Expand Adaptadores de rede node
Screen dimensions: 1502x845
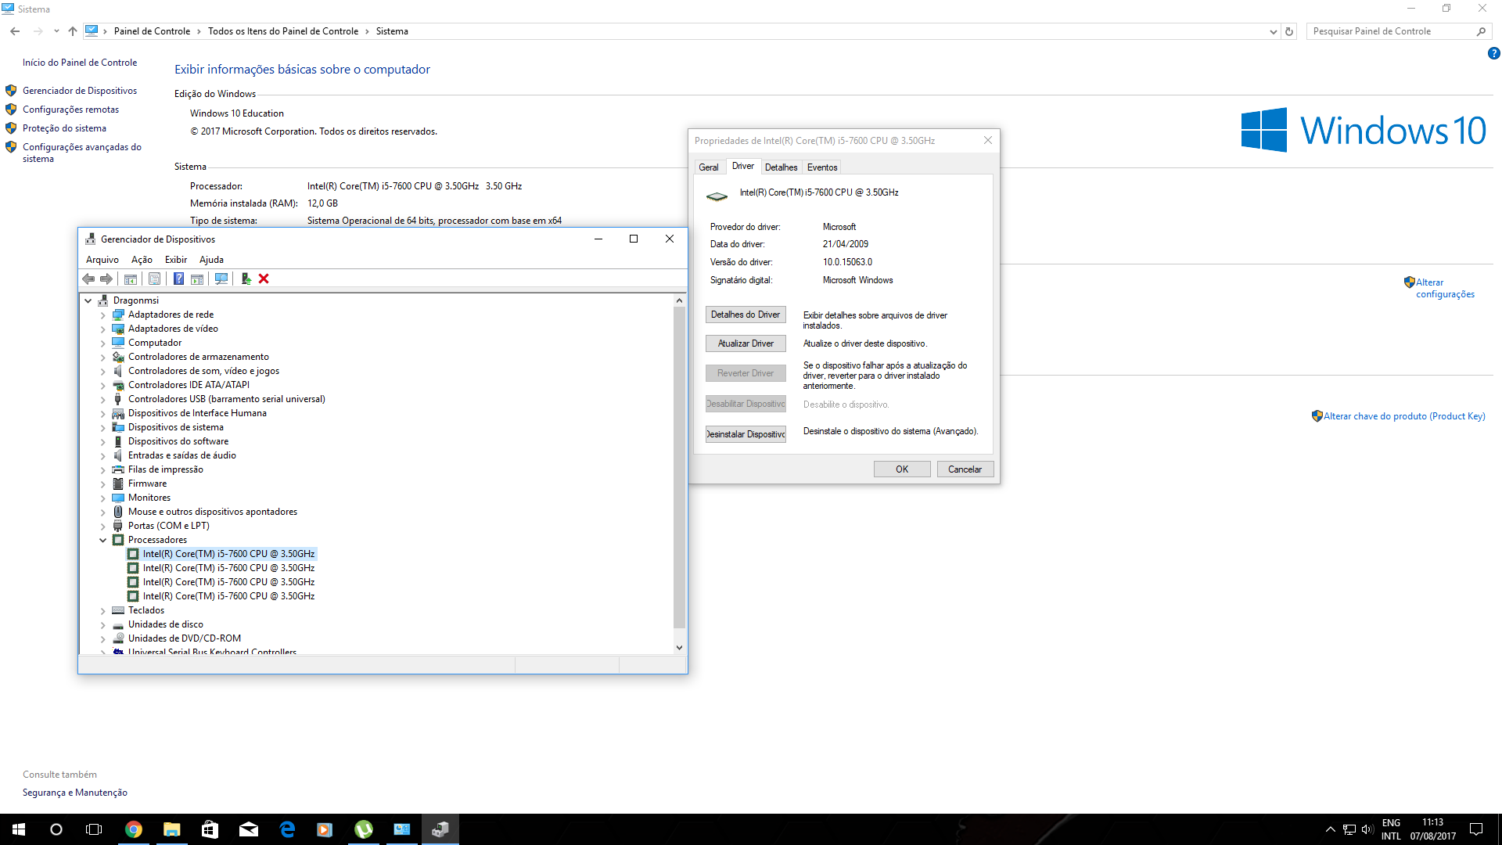pyautogui.click(x=102, y=315)
